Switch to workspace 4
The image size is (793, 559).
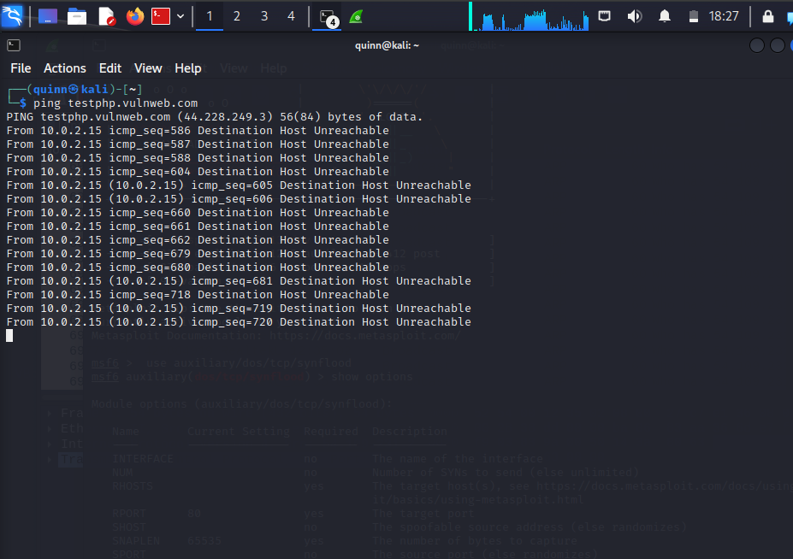[x=291, y=16]
